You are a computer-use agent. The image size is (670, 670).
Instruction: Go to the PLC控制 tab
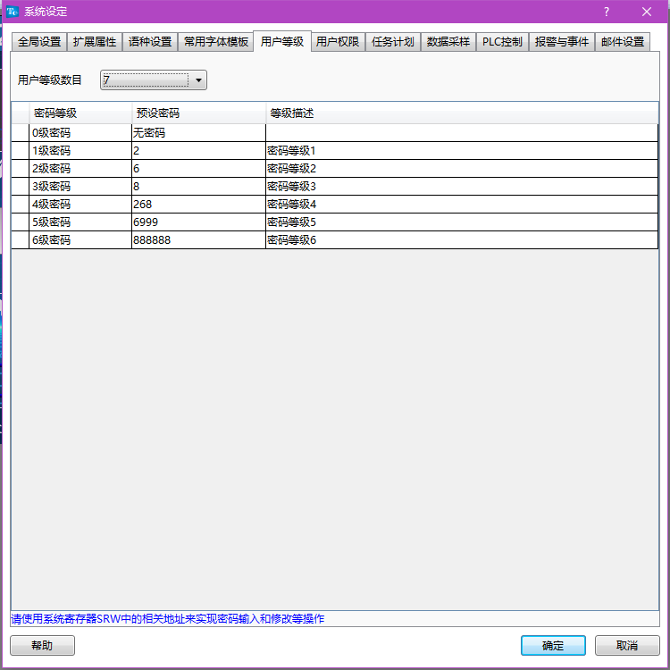[502, 42]
